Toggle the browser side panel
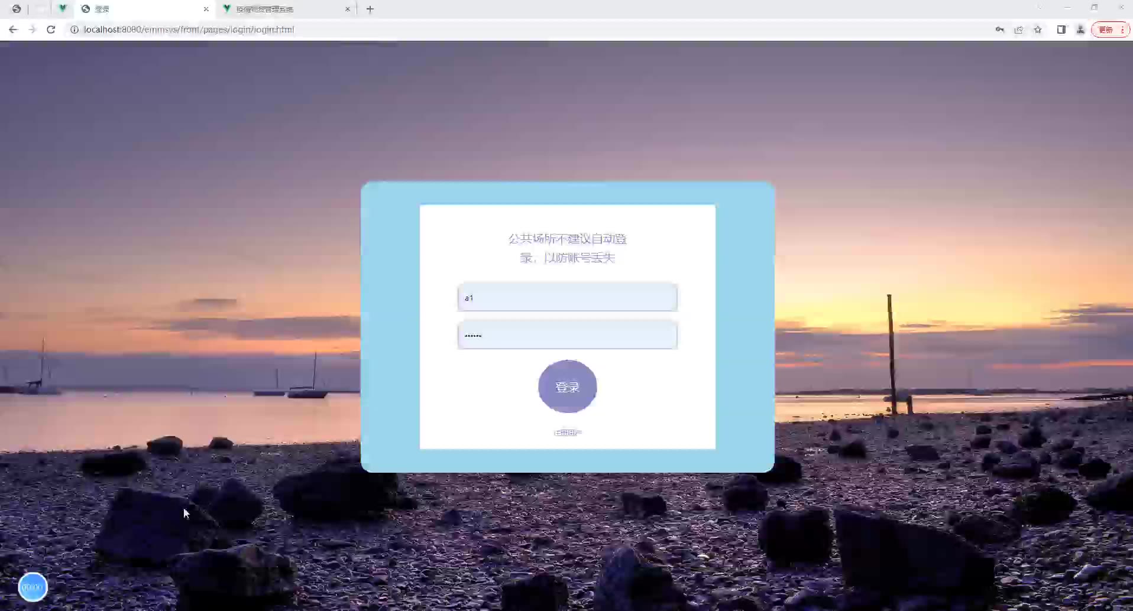The width and height of the screenshot is (1133, 611). [x=1061, y=30]
